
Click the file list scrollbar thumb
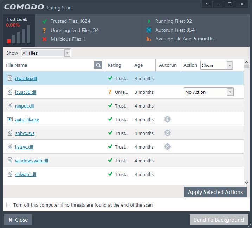tap(246, 66)
